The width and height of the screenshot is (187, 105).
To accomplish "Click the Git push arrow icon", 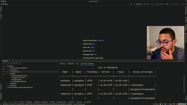I will click(x=175, y=4).
